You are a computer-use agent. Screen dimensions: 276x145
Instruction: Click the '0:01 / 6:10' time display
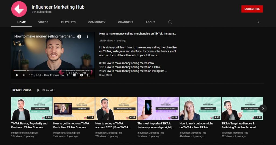click(x=35, y=75)
